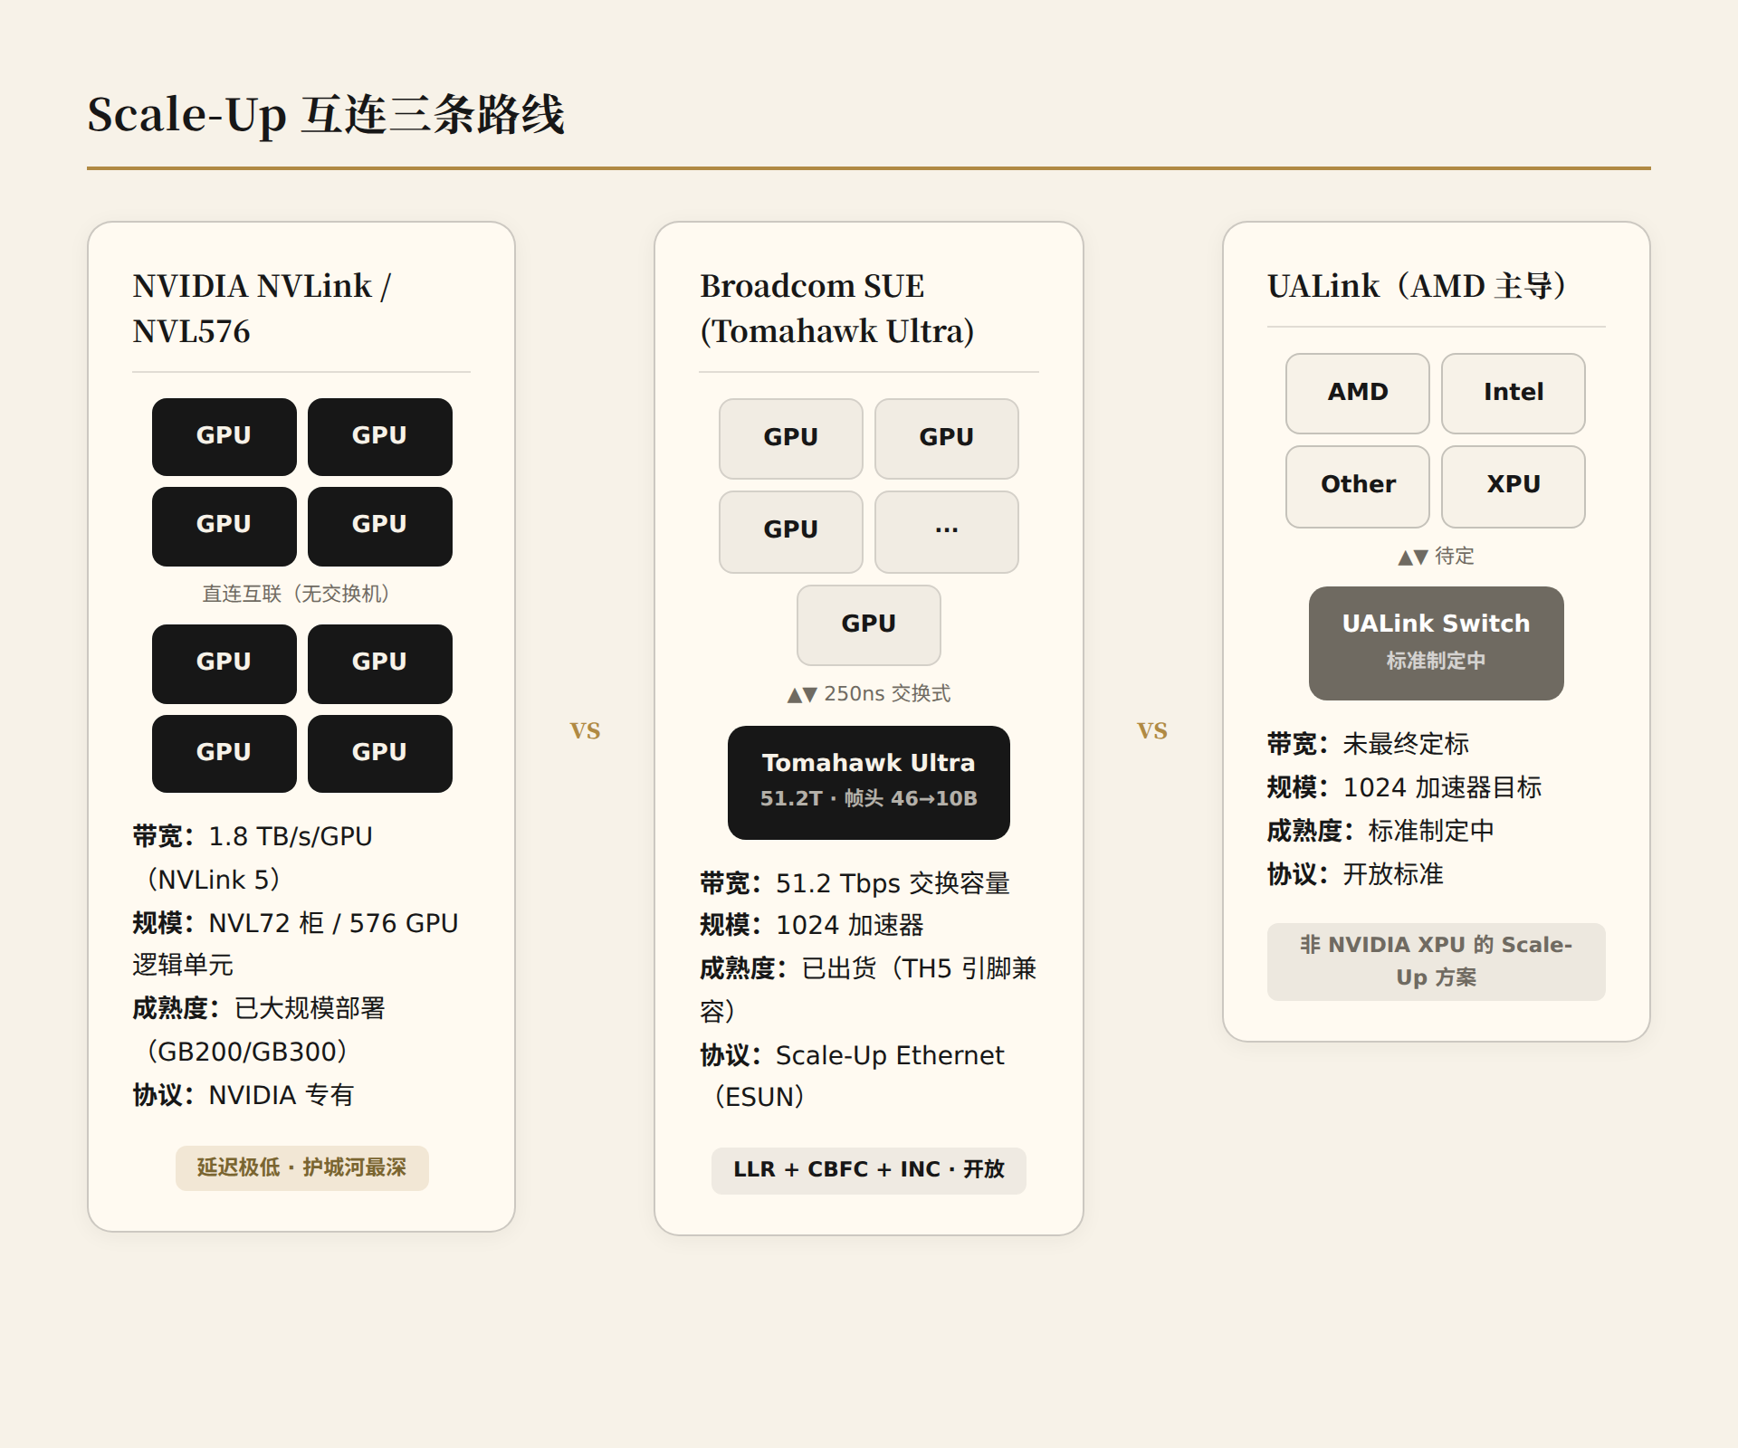The width and height of the screenshot is (1738, 1448).
Task: Click the line "带宽：1.8 TB/s/GPU"
Action: point(253,836)
